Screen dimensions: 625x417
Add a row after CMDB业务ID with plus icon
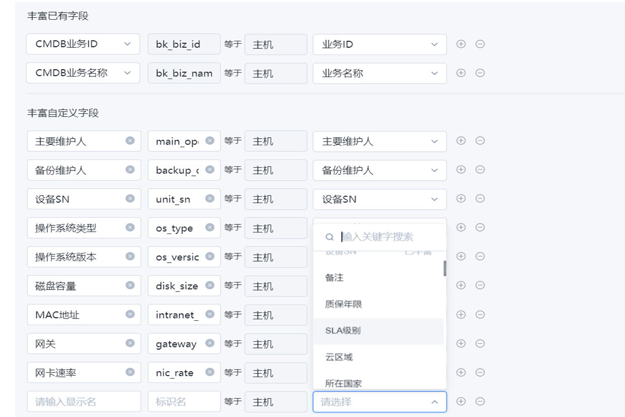pos(461,44)
